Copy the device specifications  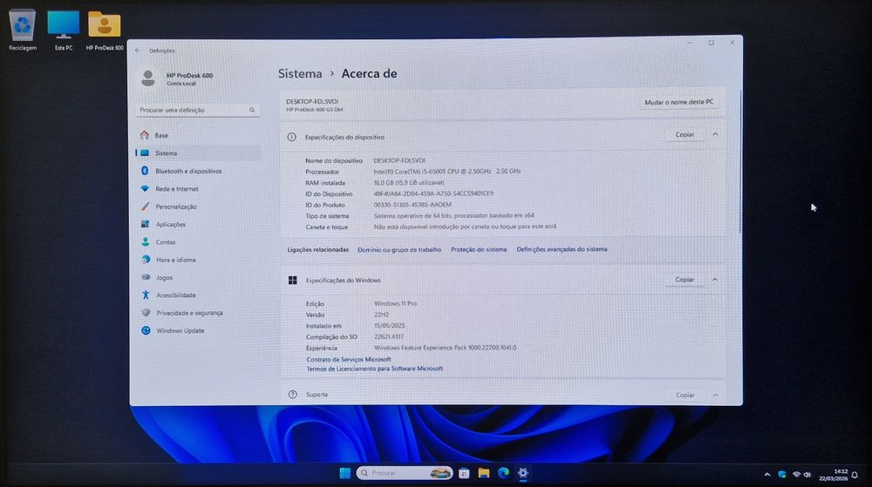(x=685, y=134)
